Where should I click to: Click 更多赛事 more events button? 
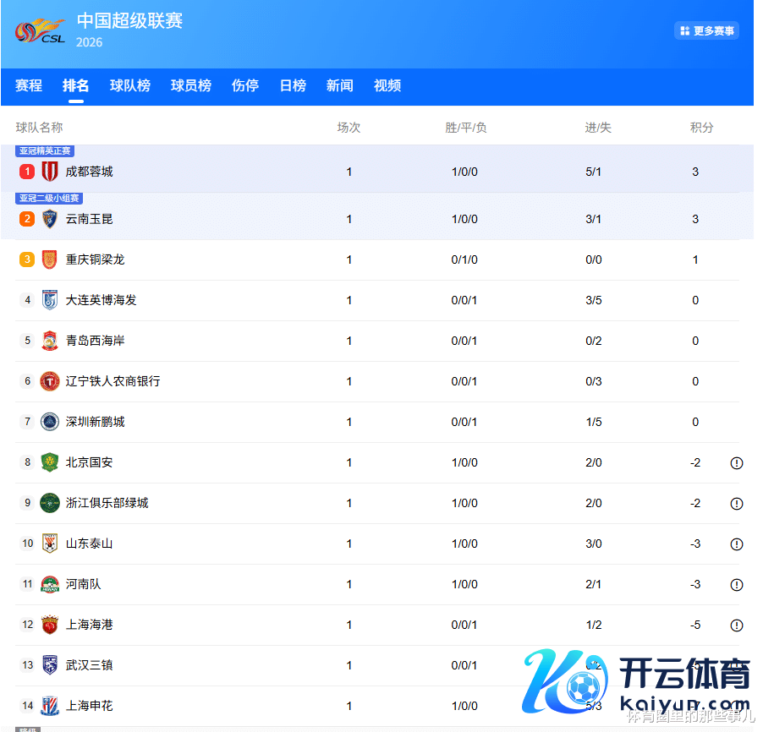[707, 30]
